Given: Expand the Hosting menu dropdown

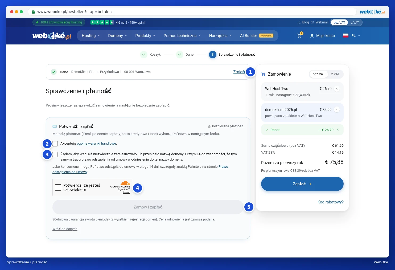Looking at the screenshot, I should [91, 36].
